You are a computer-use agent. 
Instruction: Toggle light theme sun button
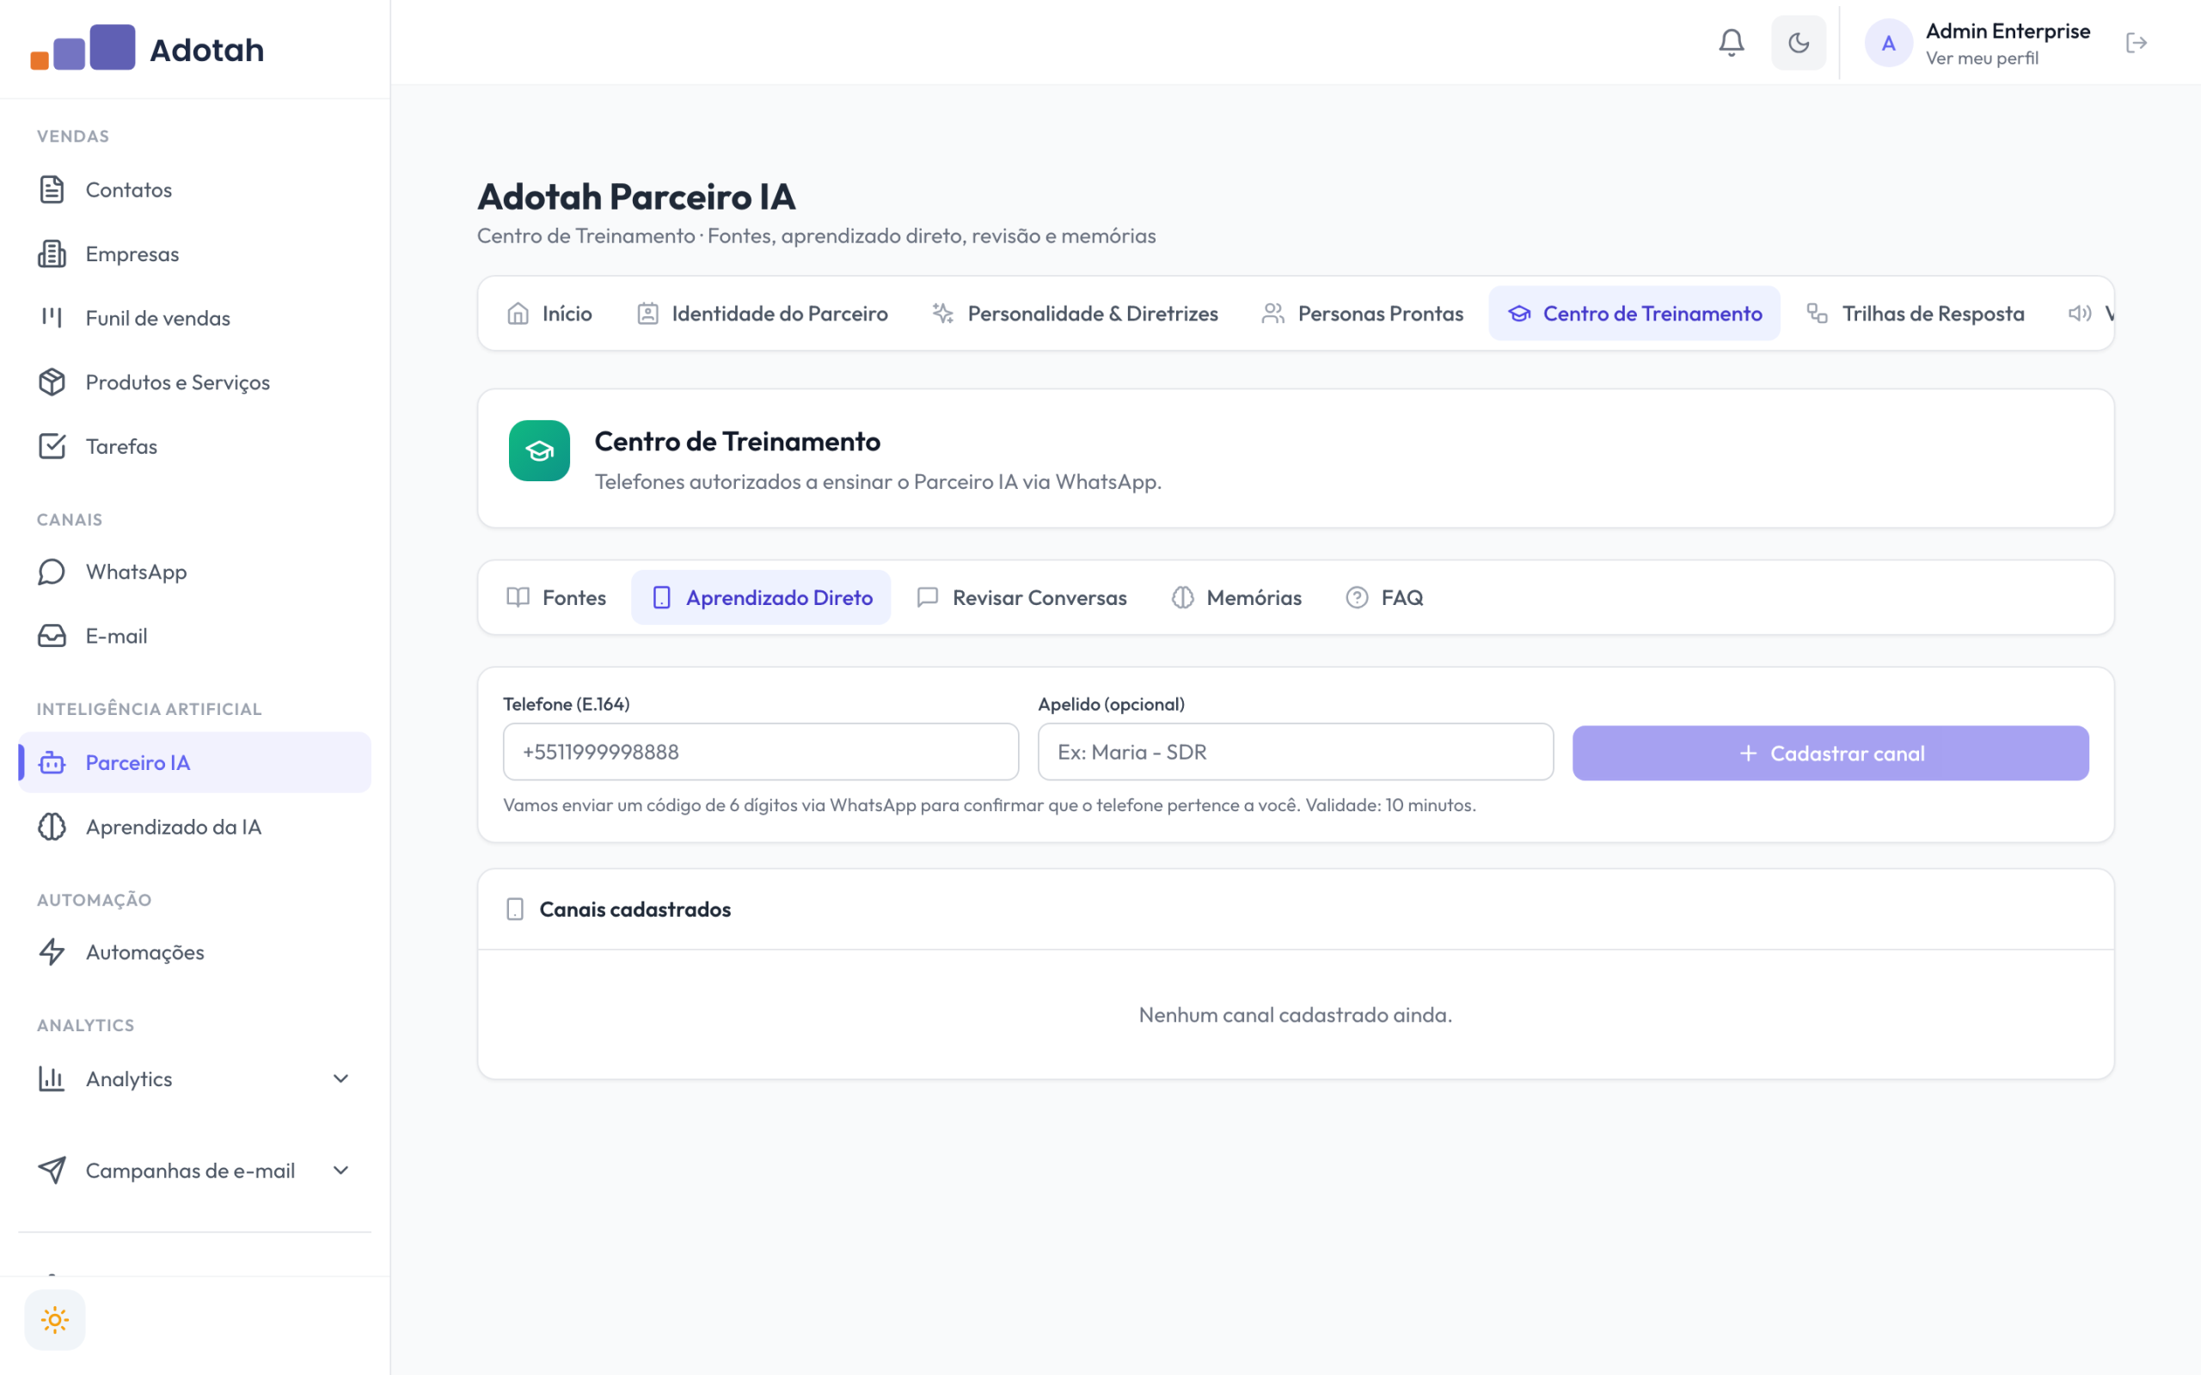tap(54, 1319)
